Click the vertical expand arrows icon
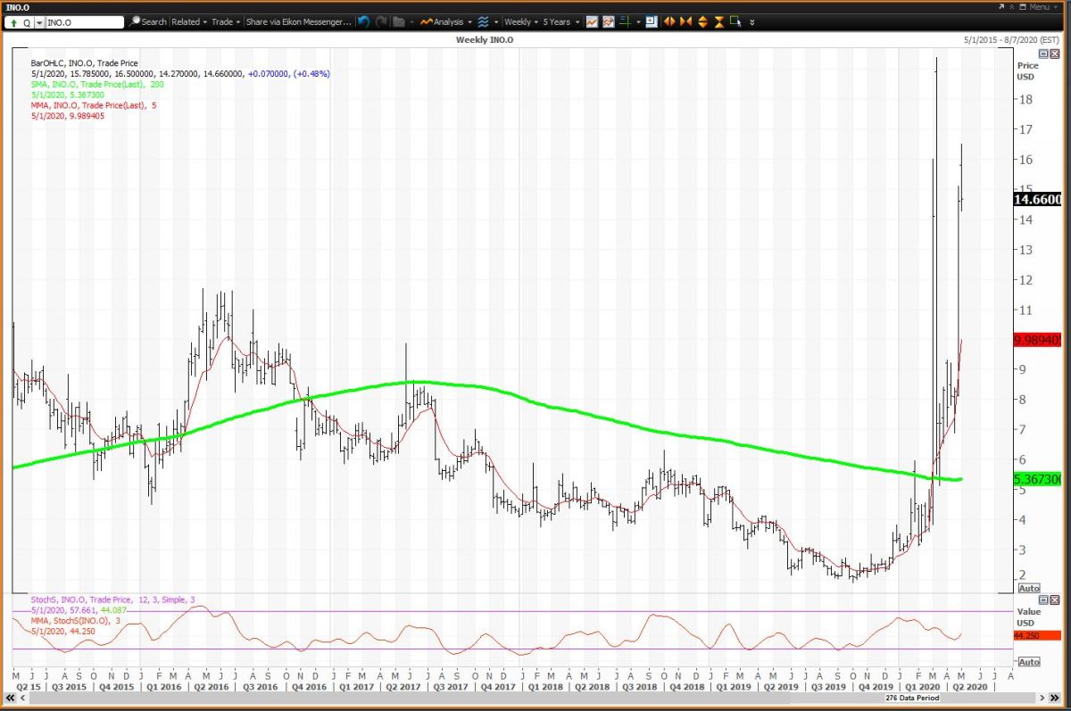Screen dimensions: 1071x711 coord(702,21)
